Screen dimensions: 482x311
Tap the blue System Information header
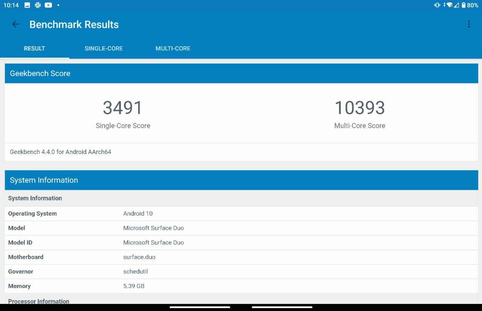(241, 180)
